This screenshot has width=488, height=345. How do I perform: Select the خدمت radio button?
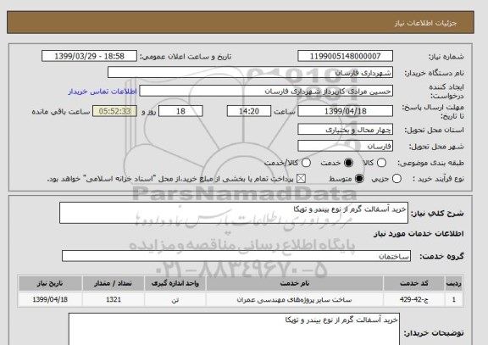(x=348, y=163)
